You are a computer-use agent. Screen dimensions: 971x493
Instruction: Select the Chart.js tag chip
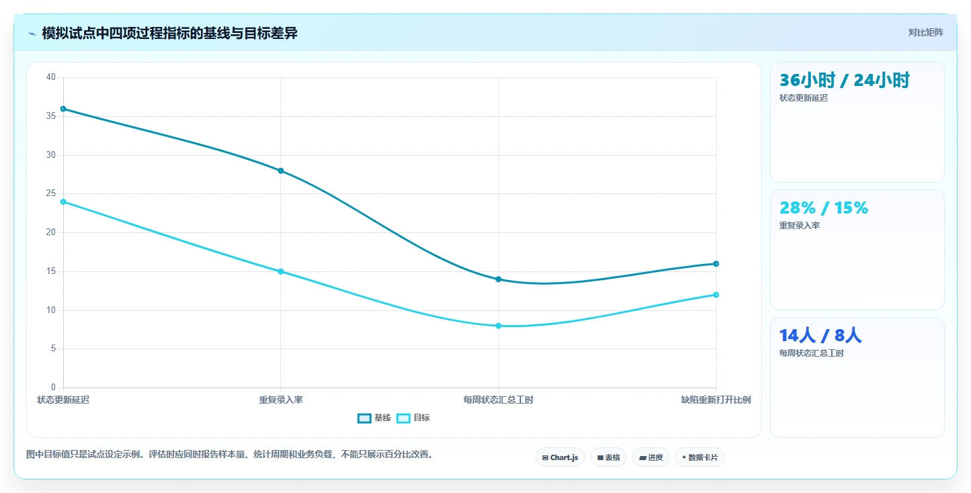[x=560, y=457]
